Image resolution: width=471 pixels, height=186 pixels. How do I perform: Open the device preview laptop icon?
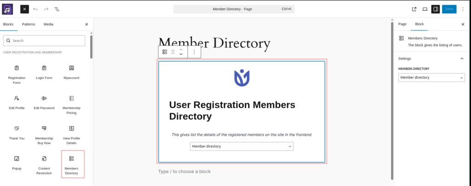[425, 9]
